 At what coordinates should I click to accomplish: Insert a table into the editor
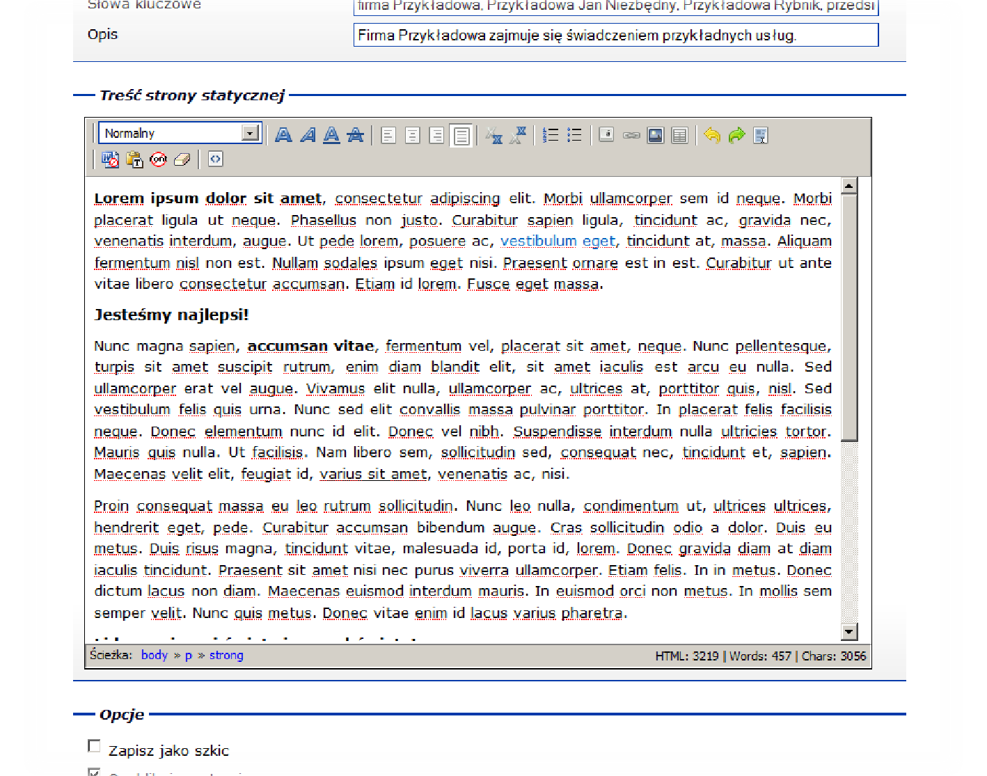point(679,135)
